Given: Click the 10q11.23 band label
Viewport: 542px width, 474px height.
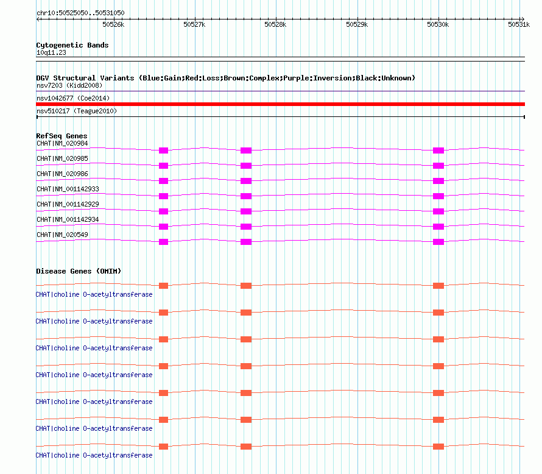Looking at the screenshot, I should [x=51, y=52].
